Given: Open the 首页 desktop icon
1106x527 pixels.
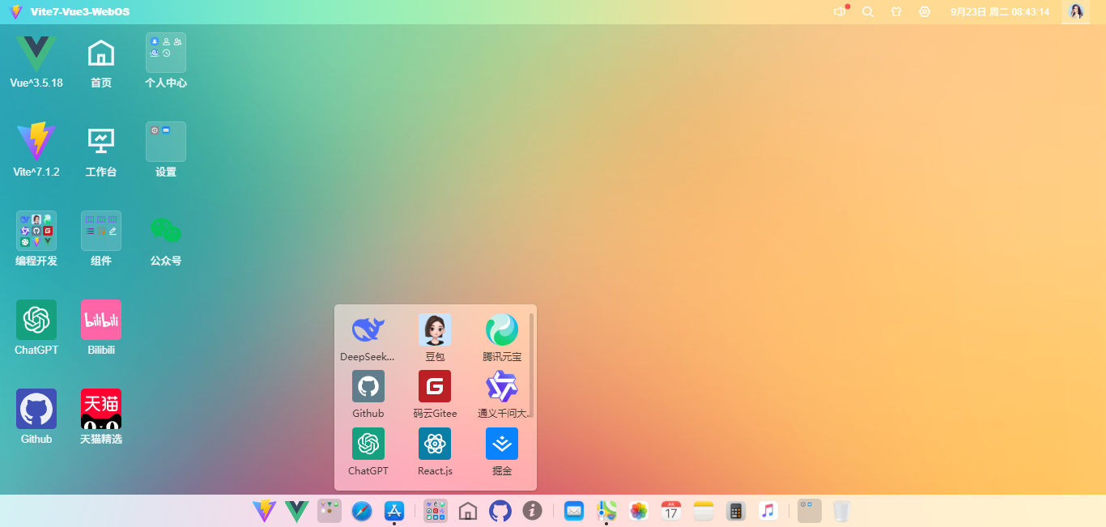Looking at the screenshot, I should [101, 53].
